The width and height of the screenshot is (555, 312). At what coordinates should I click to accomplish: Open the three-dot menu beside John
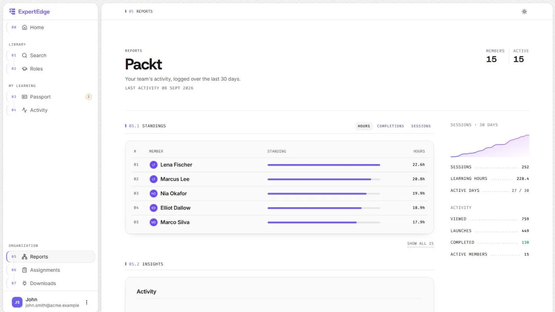pos(87,302)
